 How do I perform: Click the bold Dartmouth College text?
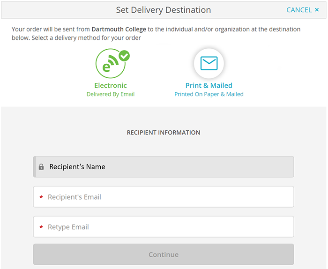[119, 29]
